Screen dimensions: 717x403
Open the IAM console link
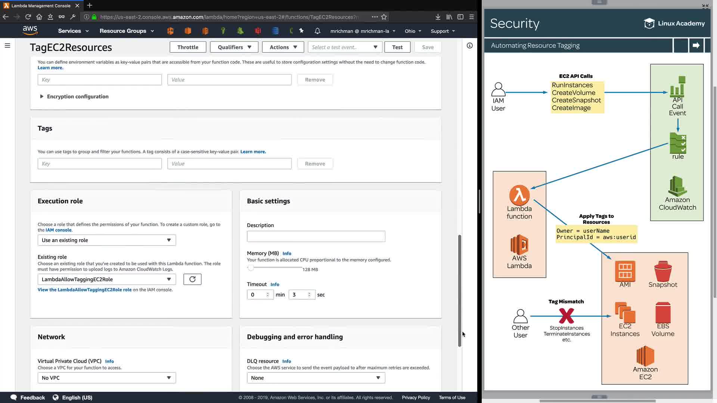(58, 230)
